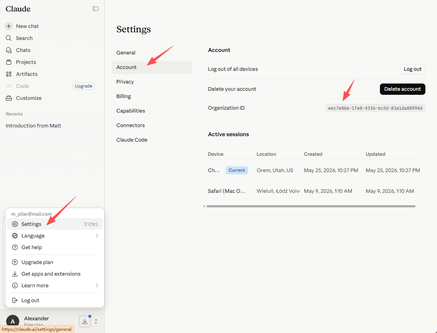Screen dimensions: 437x333
Task: Click the download app button near profile
Action: 85,321
